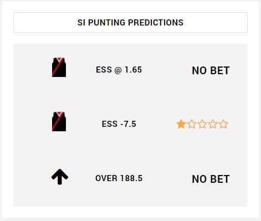Select the fifth empty star
The image size is (261, 221).
coord(223,124)
